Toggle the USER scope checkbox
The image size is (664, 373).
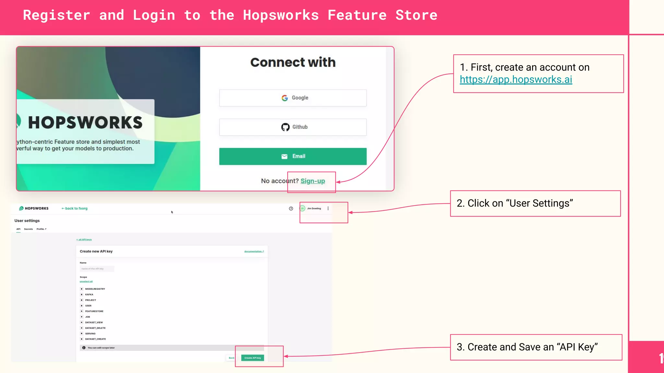tap(82, 306)
